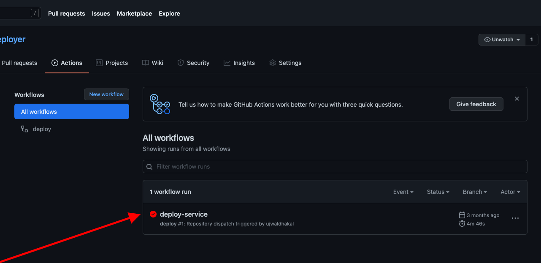Click the slash shortcut key in search box
Viewport: 541px width, 263px height.
[x=35, y=13]
